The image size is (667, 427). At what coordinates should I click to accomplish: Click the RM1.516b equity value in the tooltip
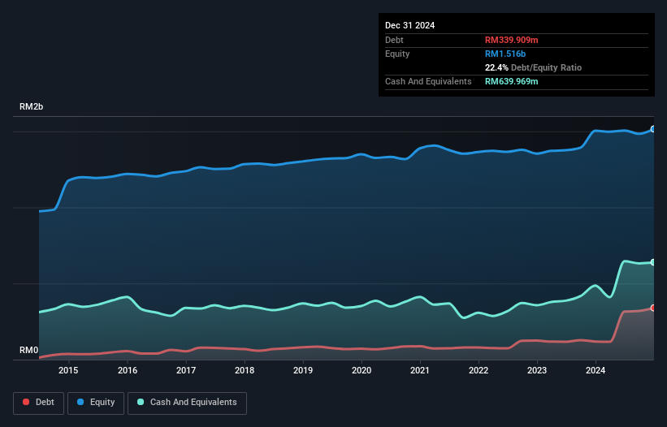coord(505,54)
